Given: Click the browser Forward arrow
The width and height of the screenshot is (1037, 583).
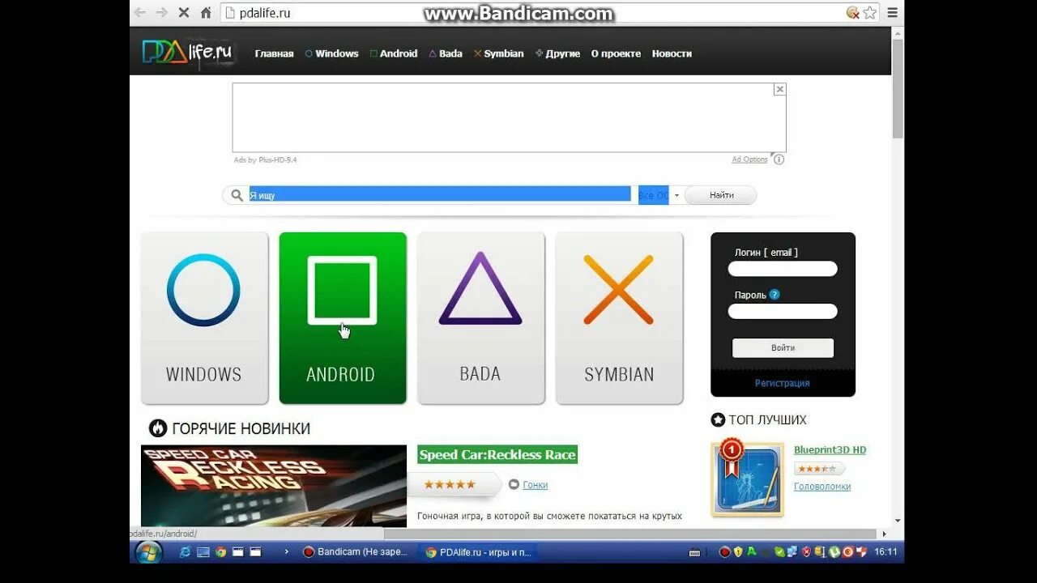Looking at the screenshot, I should 161,13.
